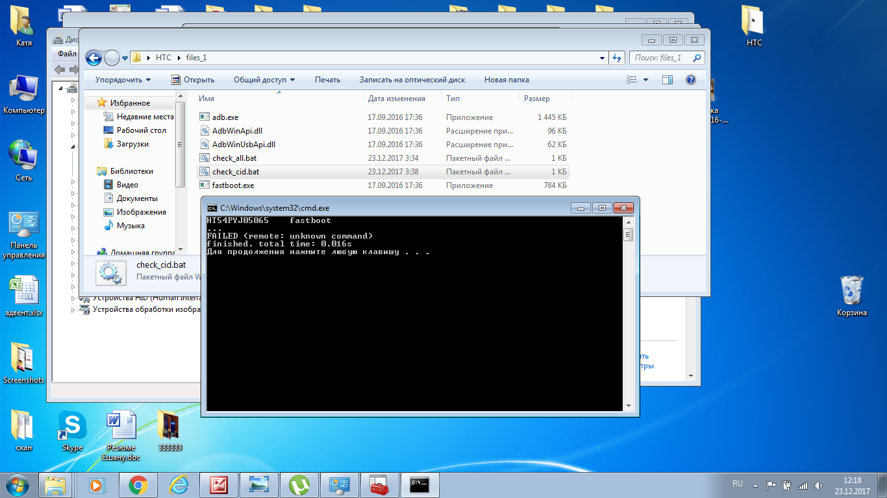
Task: Open the help question mark icon
Action: tap(690, 80)
